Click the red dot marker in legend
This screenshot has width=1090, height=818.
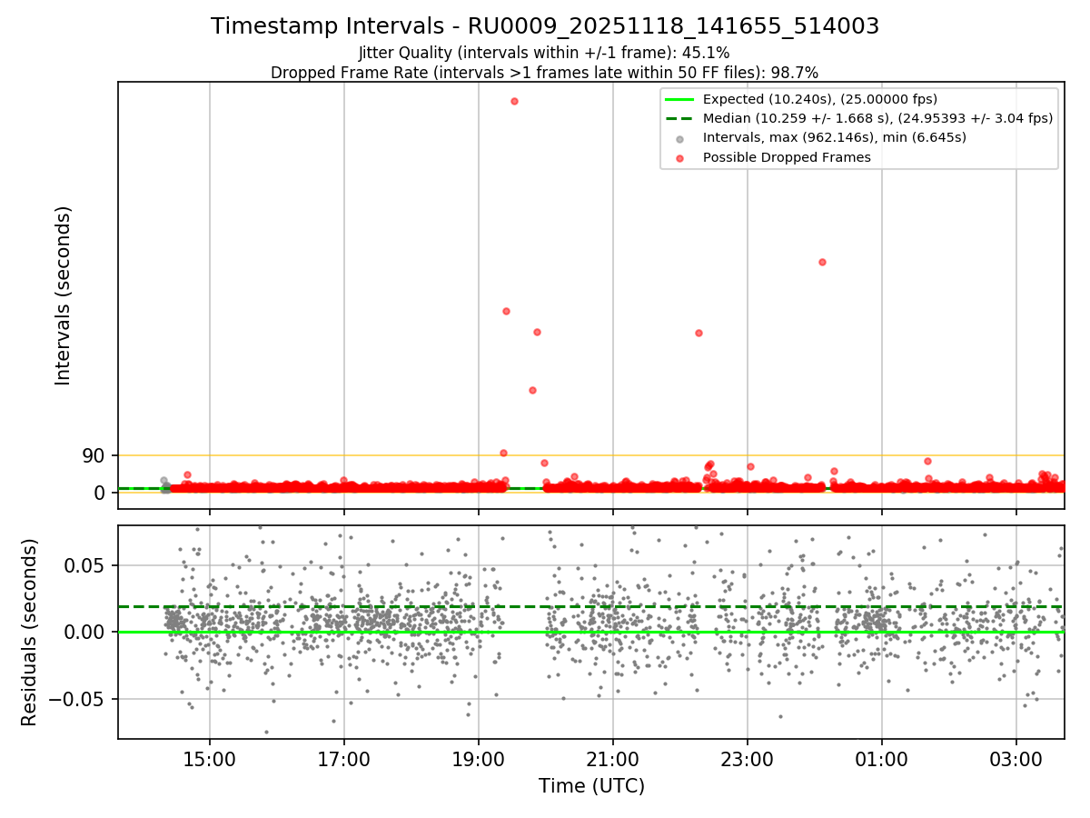point(679,157)
